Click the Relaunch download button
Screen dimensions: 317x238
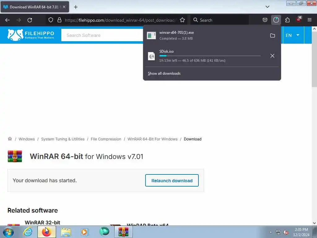172,180
